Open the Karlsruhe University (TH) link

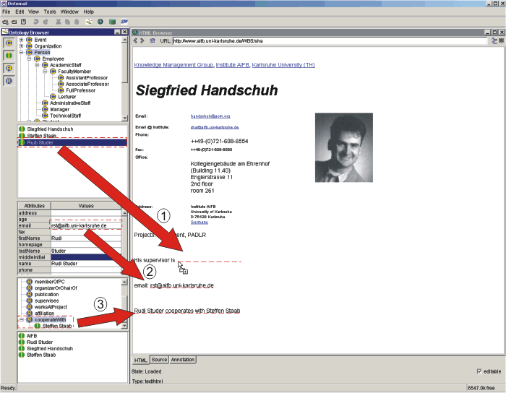283,65
